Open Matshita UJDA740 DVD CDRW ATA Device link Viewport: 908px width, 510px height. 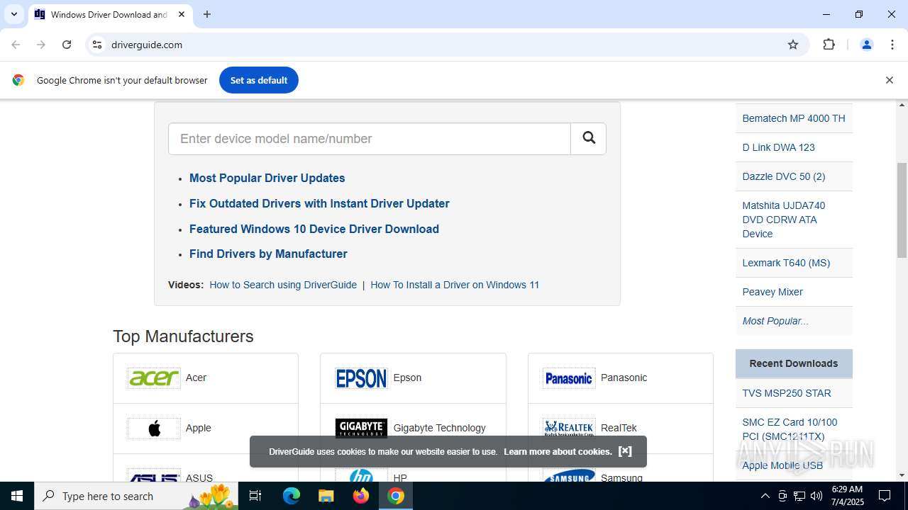click(784, 220)
